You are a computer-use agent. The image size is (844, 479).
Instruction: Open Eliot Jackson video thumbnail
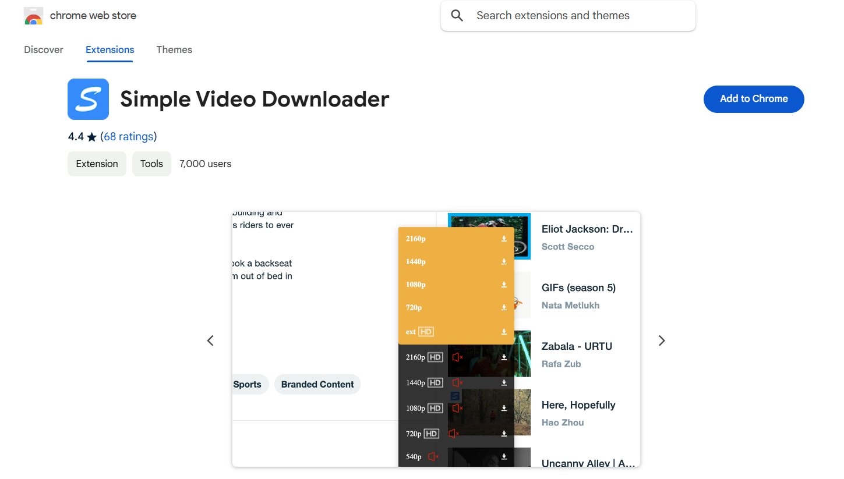489,236
